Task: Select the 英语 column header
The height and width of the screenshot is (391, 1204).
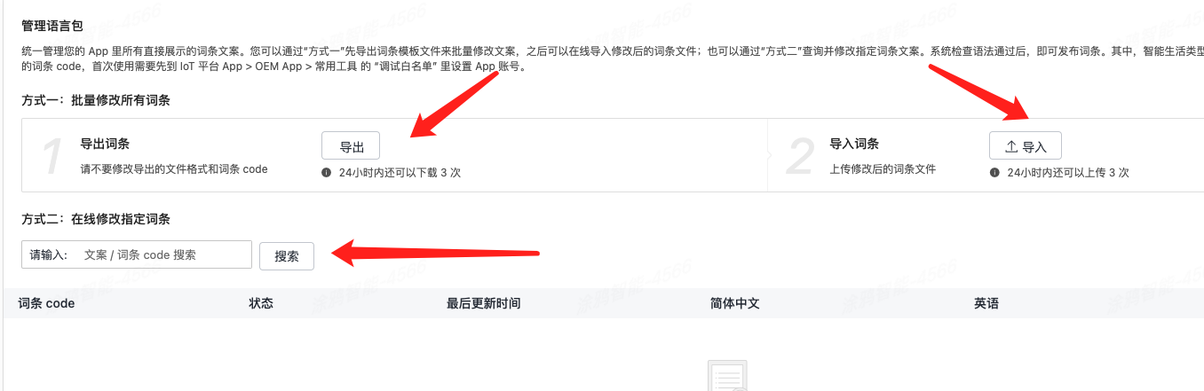Action: pyautogui.click(x=986, y=303)
